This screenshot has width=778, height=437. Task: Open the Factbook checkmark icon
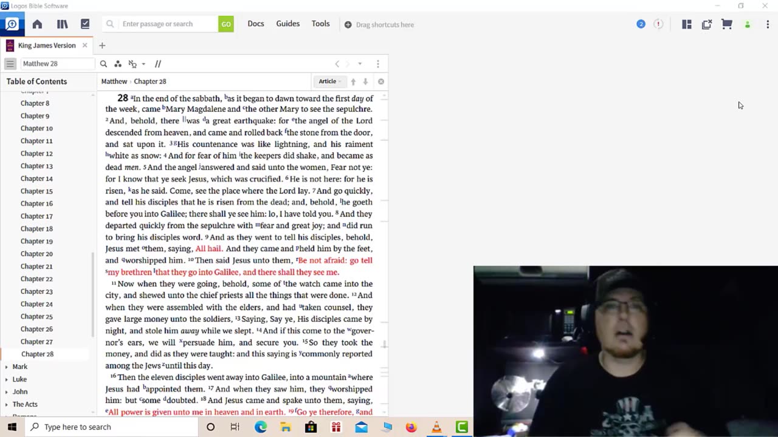click(x=85, y=24)
